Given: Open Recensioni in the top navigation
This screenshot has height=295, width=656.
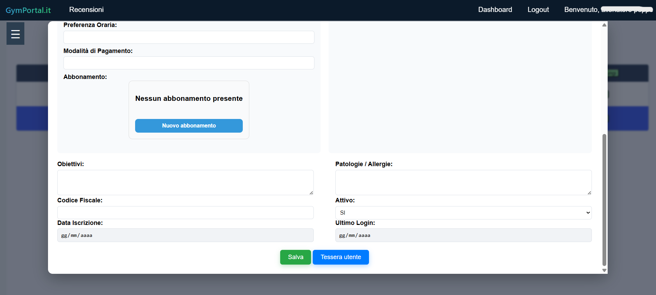Looking at the screenshot, I should coord(86,10).
